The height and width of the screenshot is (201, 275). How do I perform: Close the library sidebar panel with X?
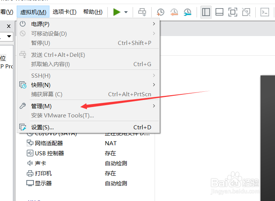coord(9,26)
